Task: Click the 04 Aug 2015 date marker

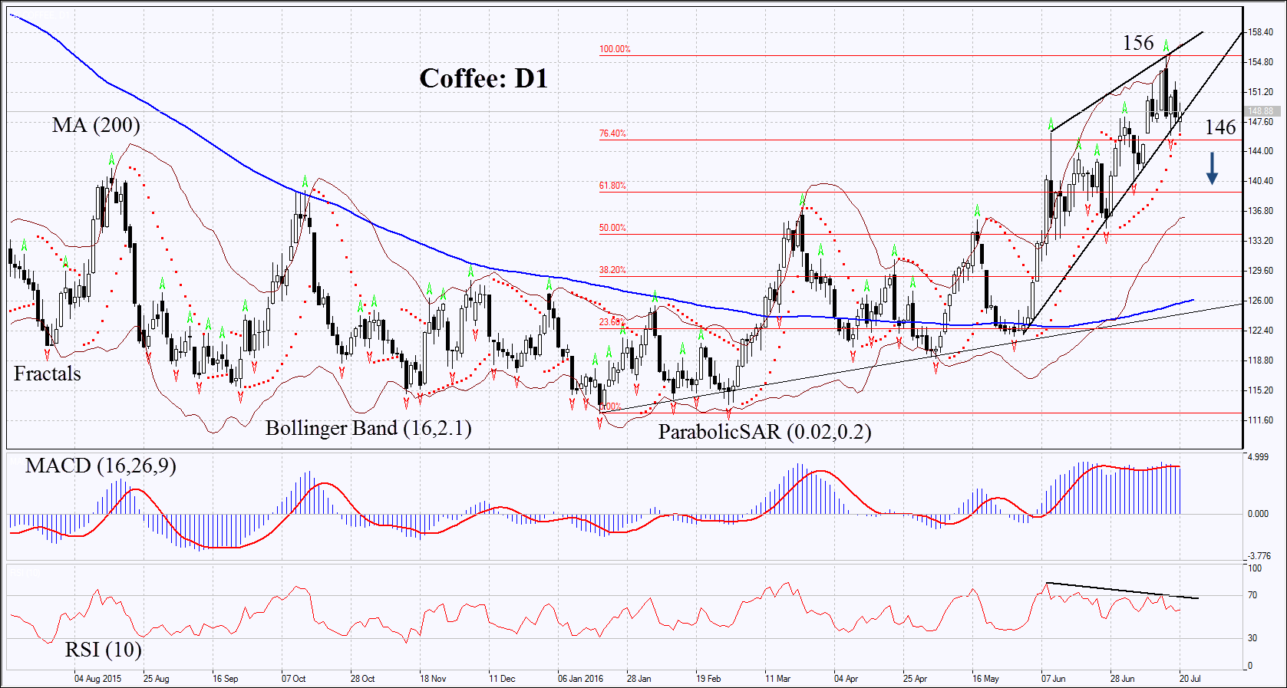Action: point(97,679)
